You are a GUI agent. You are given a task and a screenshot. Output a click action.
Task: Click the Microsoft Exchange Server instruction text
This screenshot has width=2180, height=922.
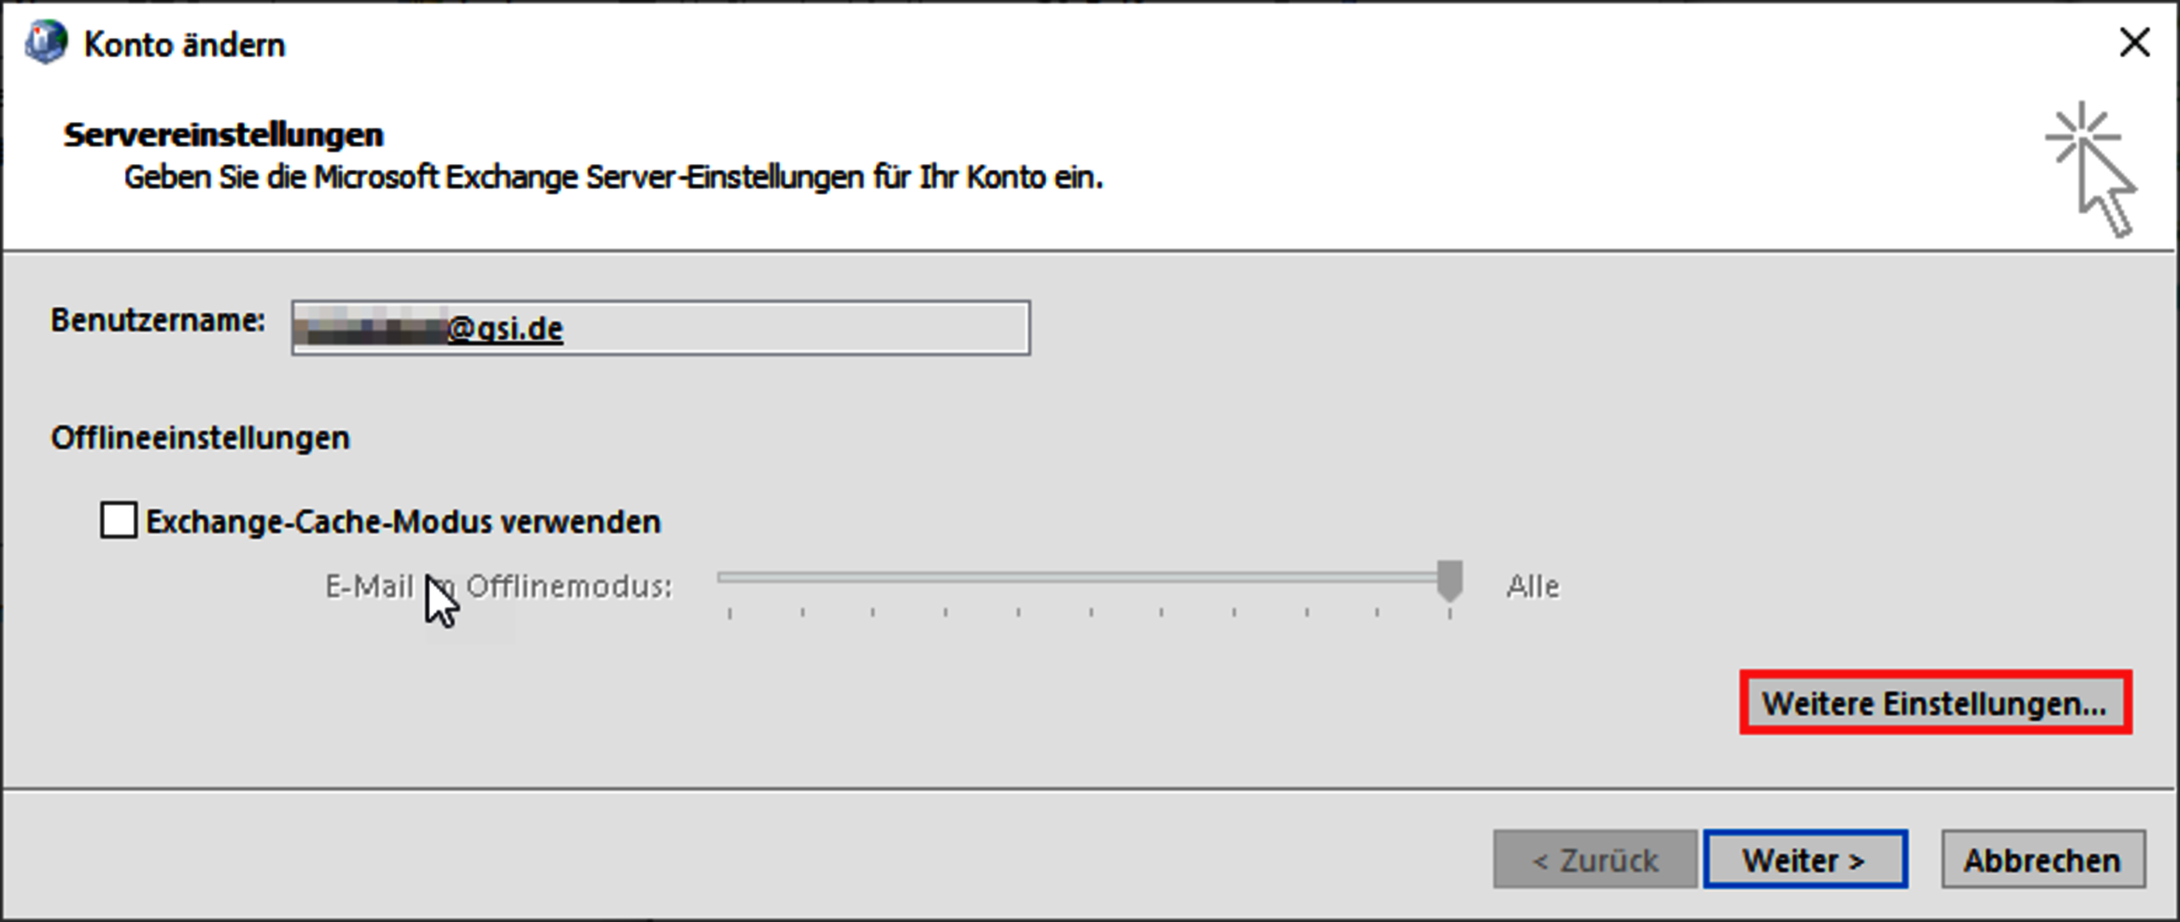point(613,178)
